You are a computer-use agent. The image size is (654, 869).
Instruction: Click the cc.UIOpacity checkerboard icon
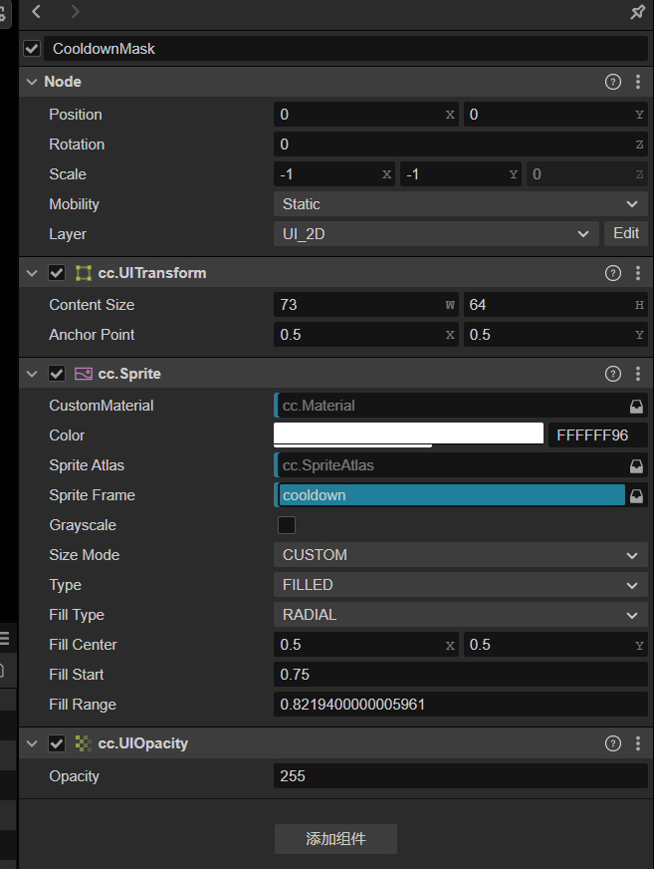[x=83, y=743]
